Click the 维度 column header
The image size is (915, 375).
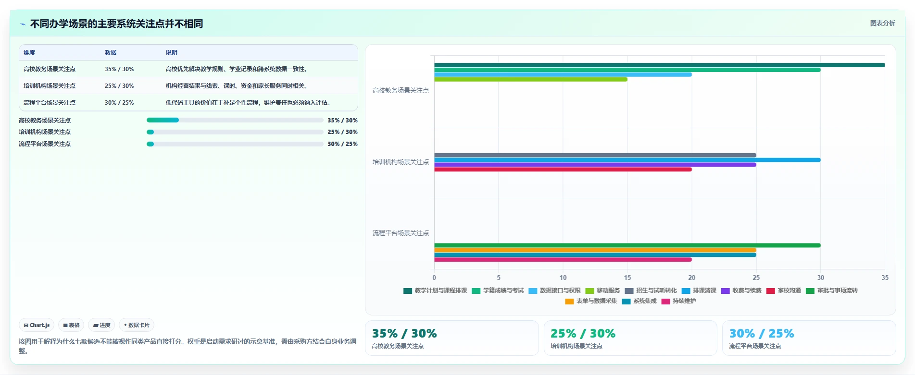point(29,53)
